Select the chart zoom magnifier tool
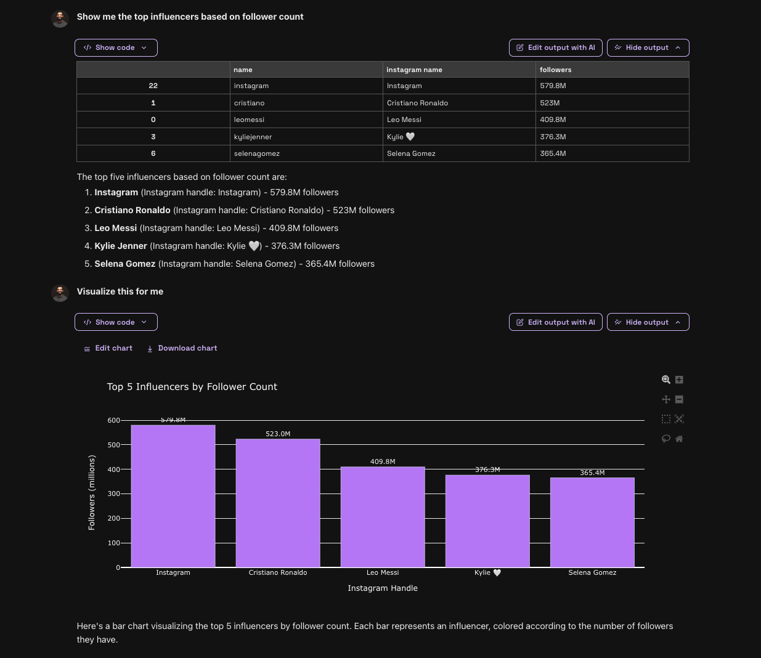Screen dimensions: 761x658 665,380
